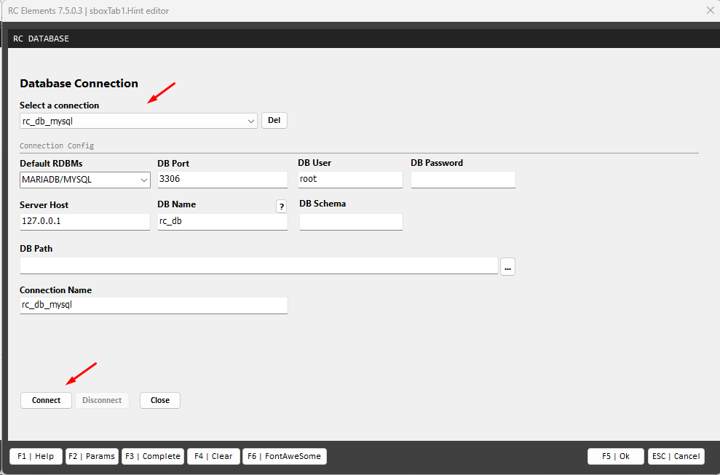720x475 pixels.
Task: Close the hint editor window
Action: (711, 10)
